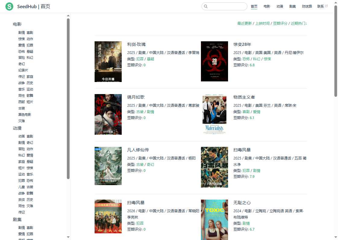The image size is (338, 240).
Task: Switch to the 电影 section
Action: [x=267, y=6]
